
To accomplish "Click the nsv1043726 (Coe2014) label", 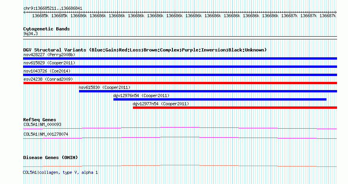I will [x=47, y=71].
